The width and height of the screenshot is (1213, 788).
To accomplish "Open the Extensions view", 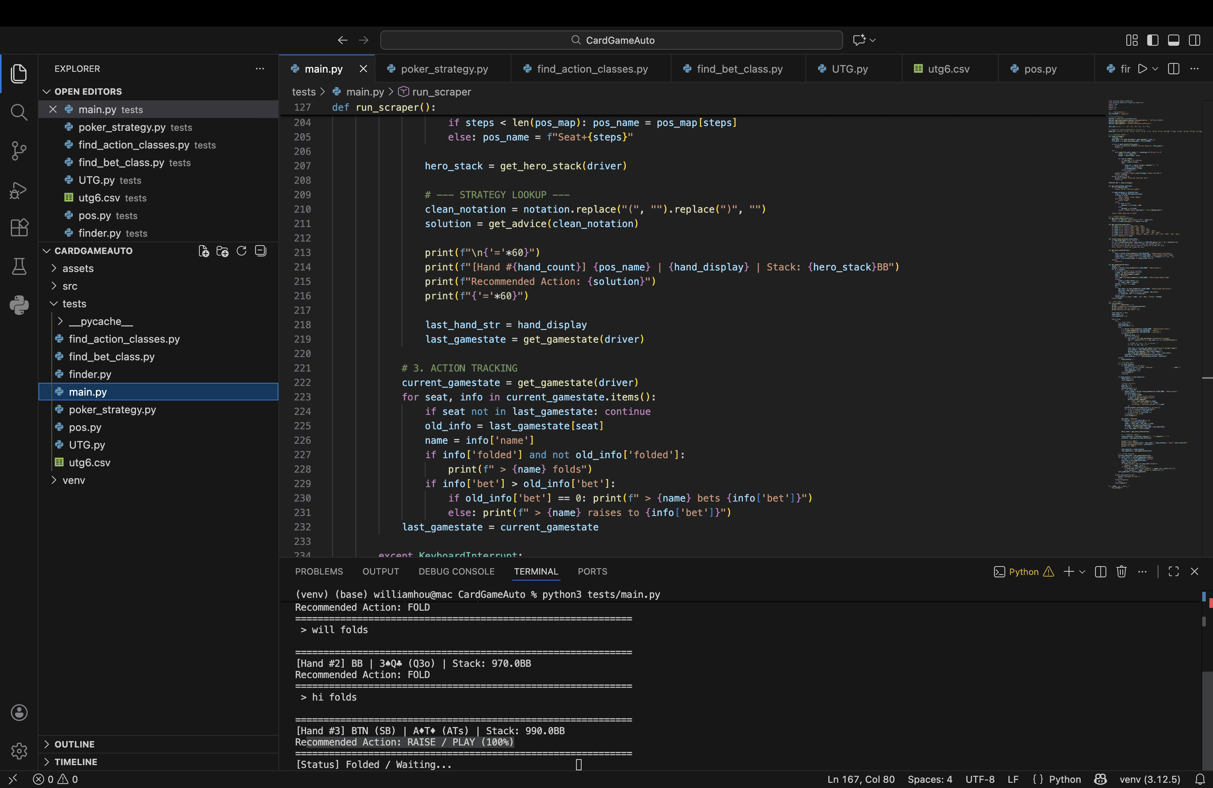I will 19,227.
